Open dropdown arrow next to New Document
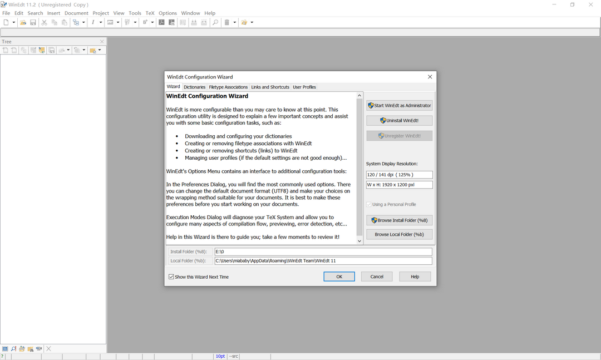 (13, 22)
